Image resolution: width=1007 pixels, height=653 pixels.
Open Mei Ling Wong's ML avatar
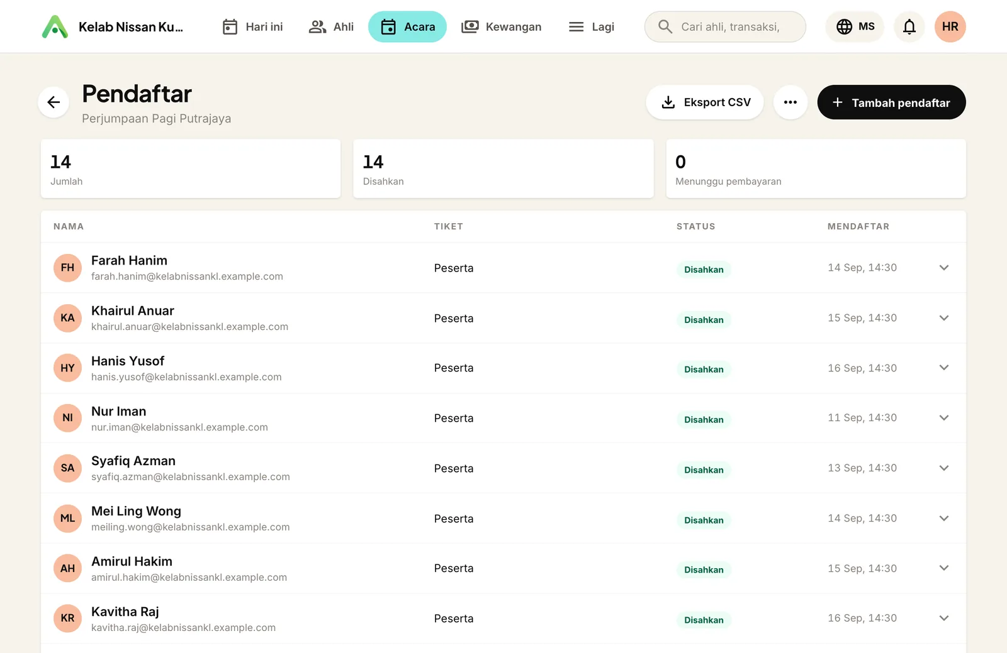[67, 519]
